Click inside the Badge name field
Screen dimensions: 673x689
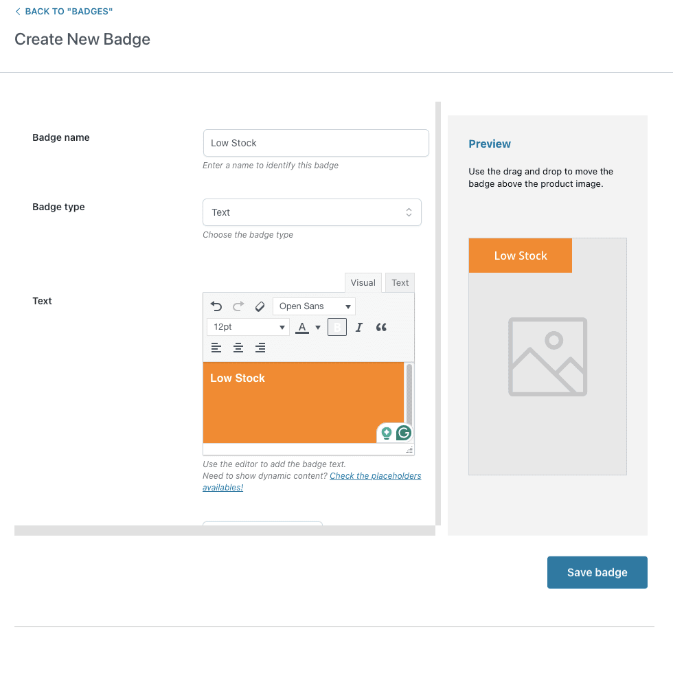tap(316, 143)
